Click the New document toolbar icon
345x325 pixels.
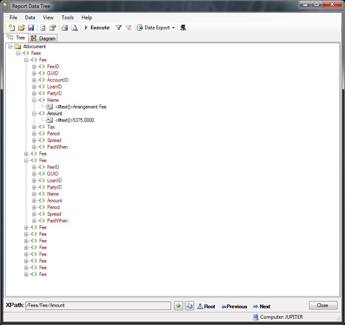point(12,28)
